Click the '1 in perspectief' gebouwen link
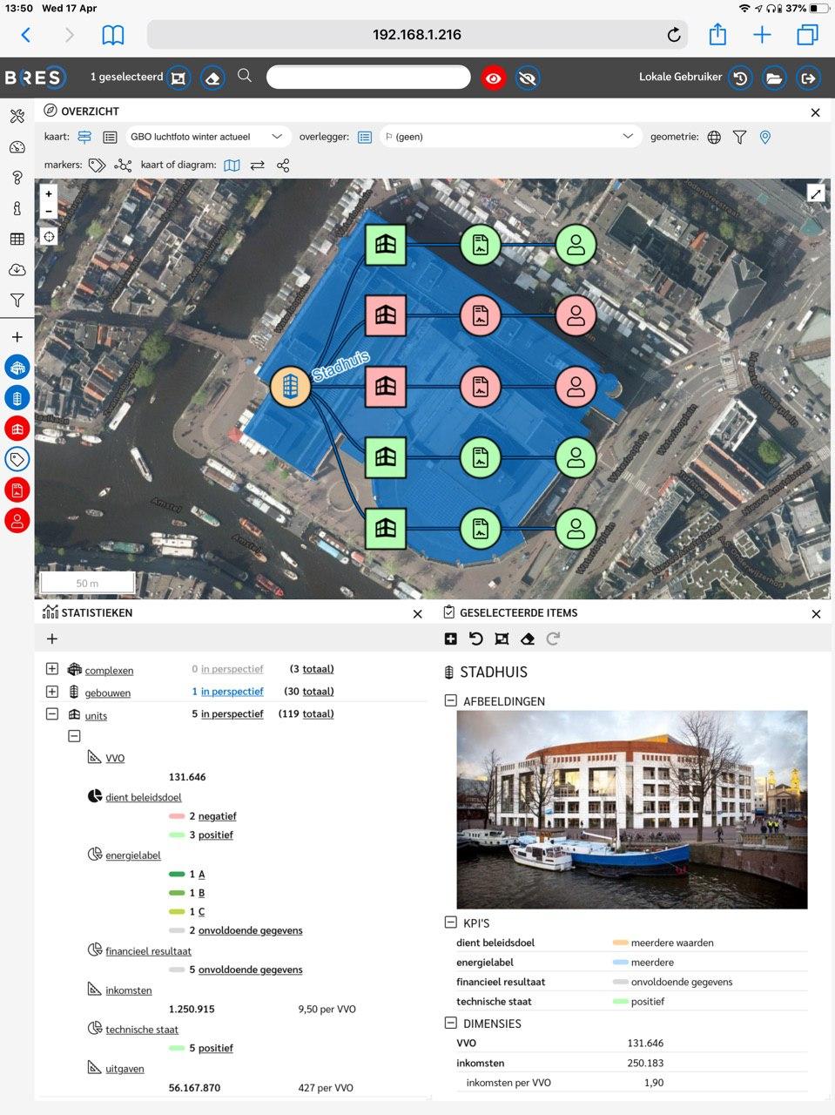This screenshot has height=1115, width=835. coord(227,692)
